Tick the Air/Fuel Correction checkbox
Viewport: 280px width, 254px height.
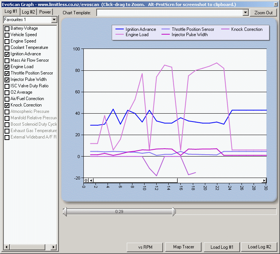(x=7, y=99)
